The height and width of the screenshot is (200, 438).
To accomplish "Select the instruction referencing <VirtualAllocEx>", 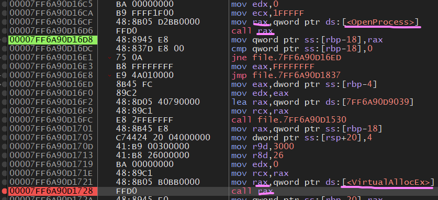I will coord(333,182).
